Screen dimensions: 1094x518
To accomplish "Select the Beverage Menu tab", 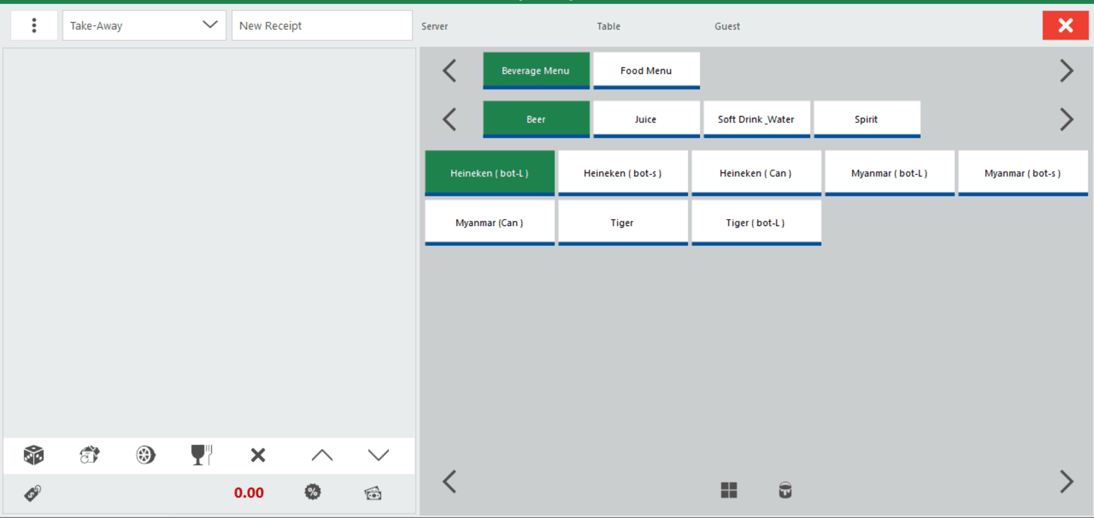I will pyautogui.click(x=536, y=71).
